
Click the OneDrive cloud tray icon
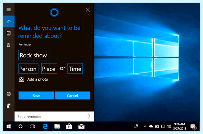point(151,126)
